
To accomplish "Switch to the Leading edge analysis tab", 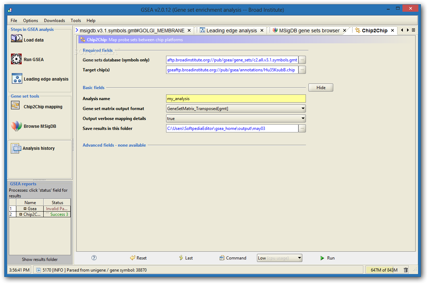I will (x=231, y=31).
